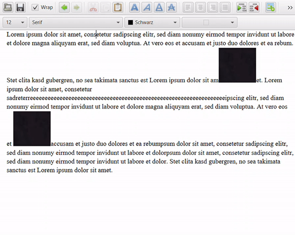Image resolution: width=295 pixels, height=235 pixels.
Task: Click the black color swatch beside Schwarz
Action: click(x=130, y=23)
